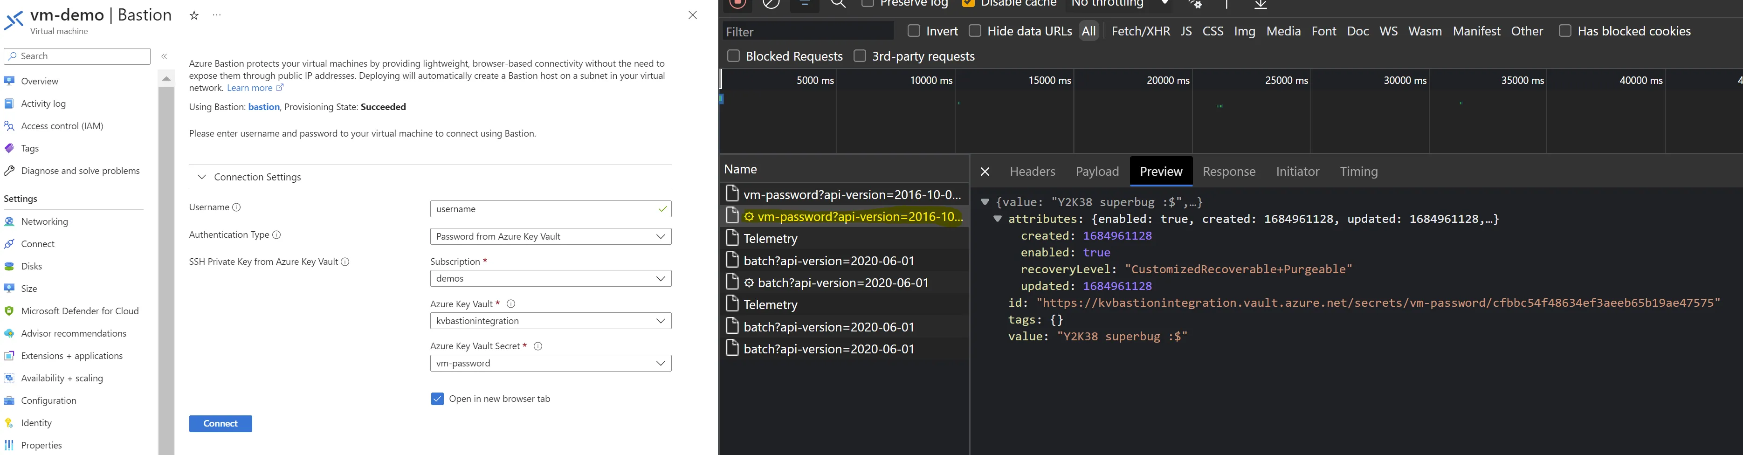Open the bastion resource link
Viewport: 1743px width, 455px height.
(264, 107)
